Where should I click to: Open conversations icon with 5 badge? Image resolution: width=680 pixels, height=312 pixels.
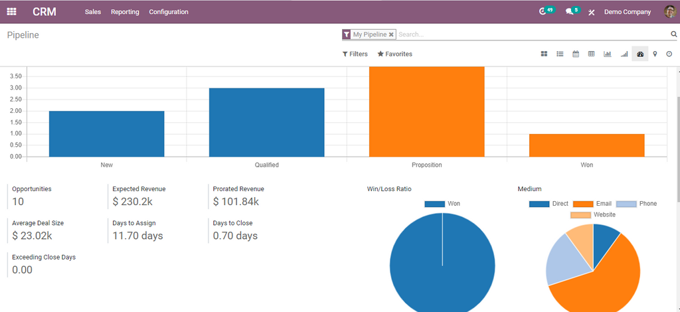[x=570, y=12]
